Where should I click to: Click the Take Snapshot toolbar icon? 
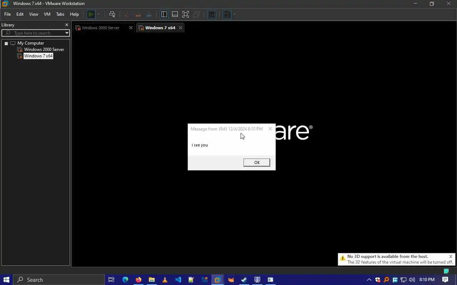[127, 14]
